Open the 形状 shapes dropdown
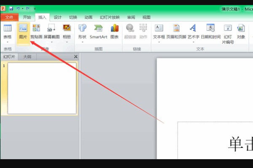The width and height of the screenshot is (253, 168). pyautogui.click(x=82, y=42)
